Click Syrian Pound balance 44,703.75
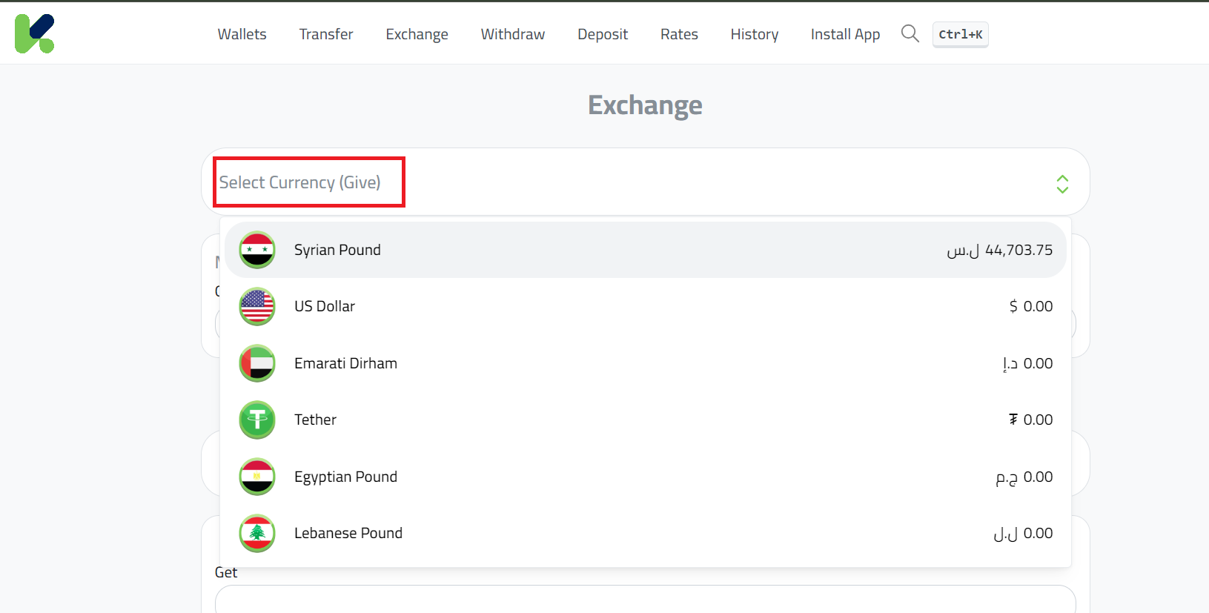This screenshot has width=1209, height=613. click(999, 251)
